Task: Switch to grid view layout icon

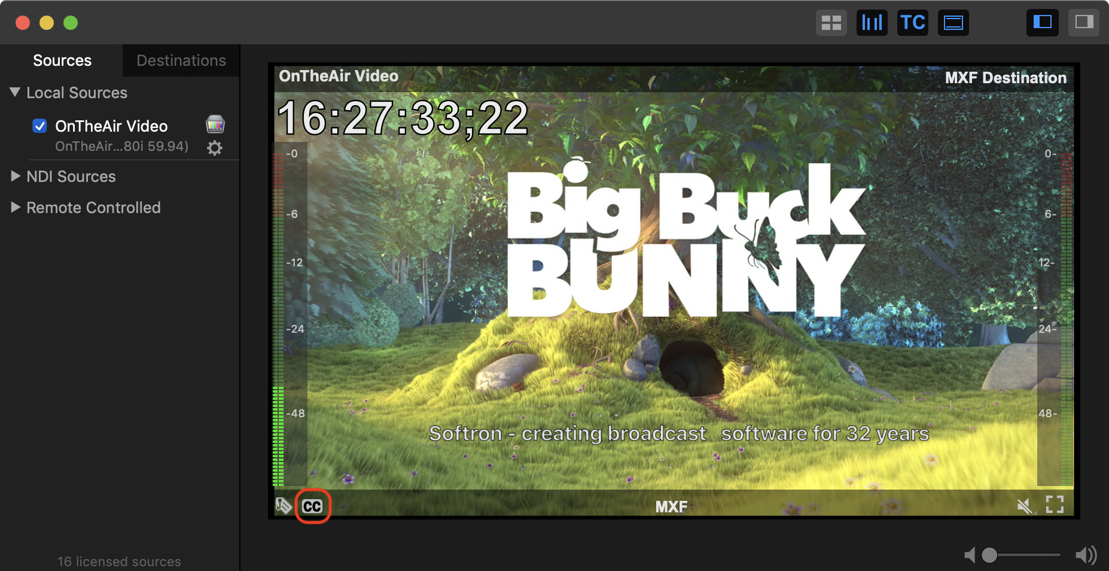Action: point(831,23)
